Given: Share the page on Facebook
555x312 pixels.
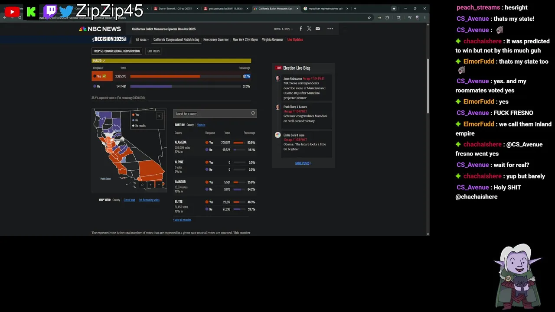Looking at the screenshot, I should pos(301,29).
